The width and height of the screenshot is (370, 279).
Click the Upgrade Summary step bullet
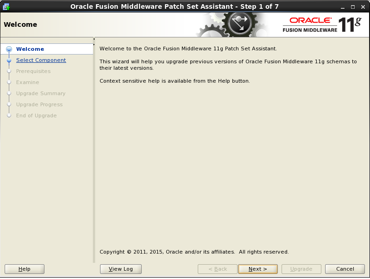click(9, 93)
